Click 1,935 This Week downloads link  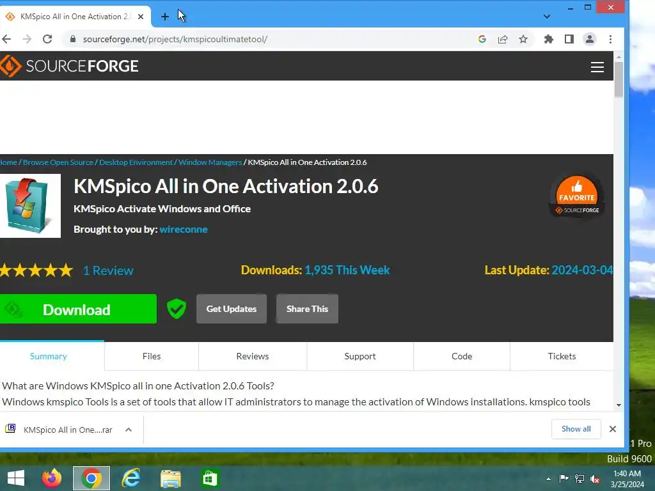[x=347, y=270]
